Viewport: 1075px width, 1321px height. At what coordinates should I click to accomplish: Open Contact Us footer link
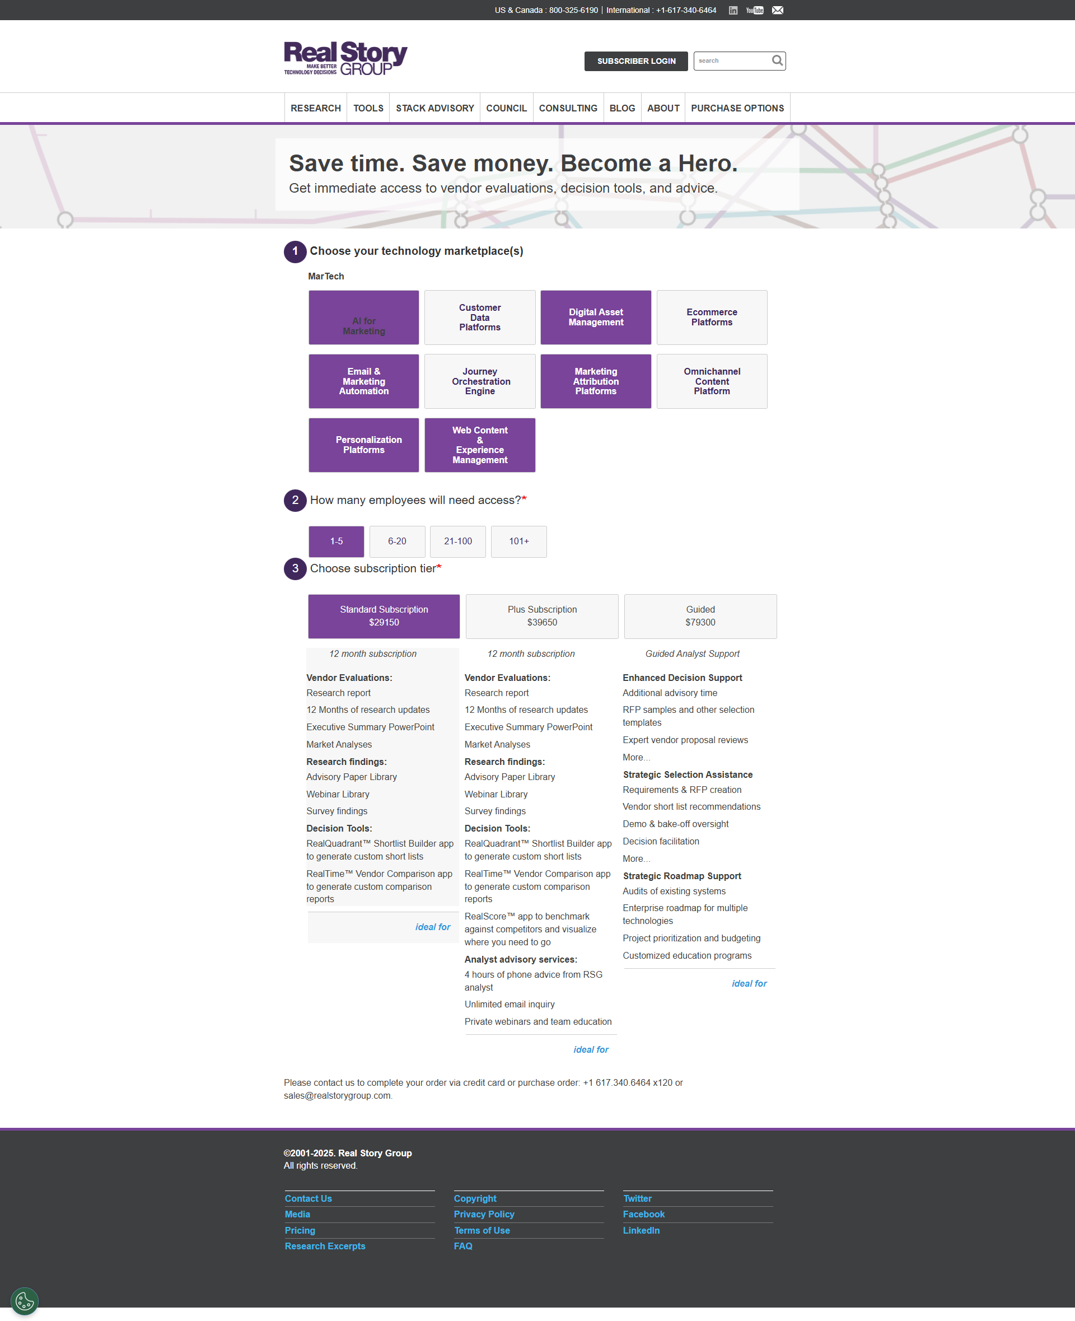coord(309,1198)
